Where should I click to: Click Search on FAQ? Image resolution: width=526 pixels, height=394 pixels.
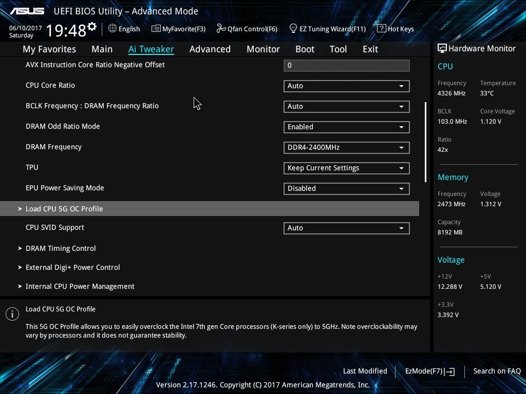coord(497,371)
